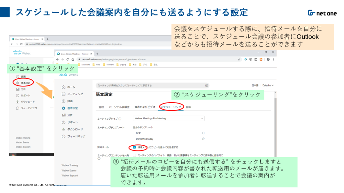Viewport: 344px width, 193px height.
Task: Open the Microsoft bookmark folder
Action: click(84, 65)
